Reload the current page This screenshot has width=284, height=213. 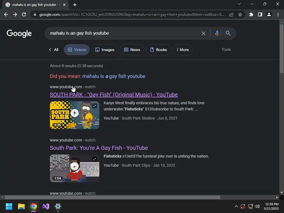click(x=24, y=14)
